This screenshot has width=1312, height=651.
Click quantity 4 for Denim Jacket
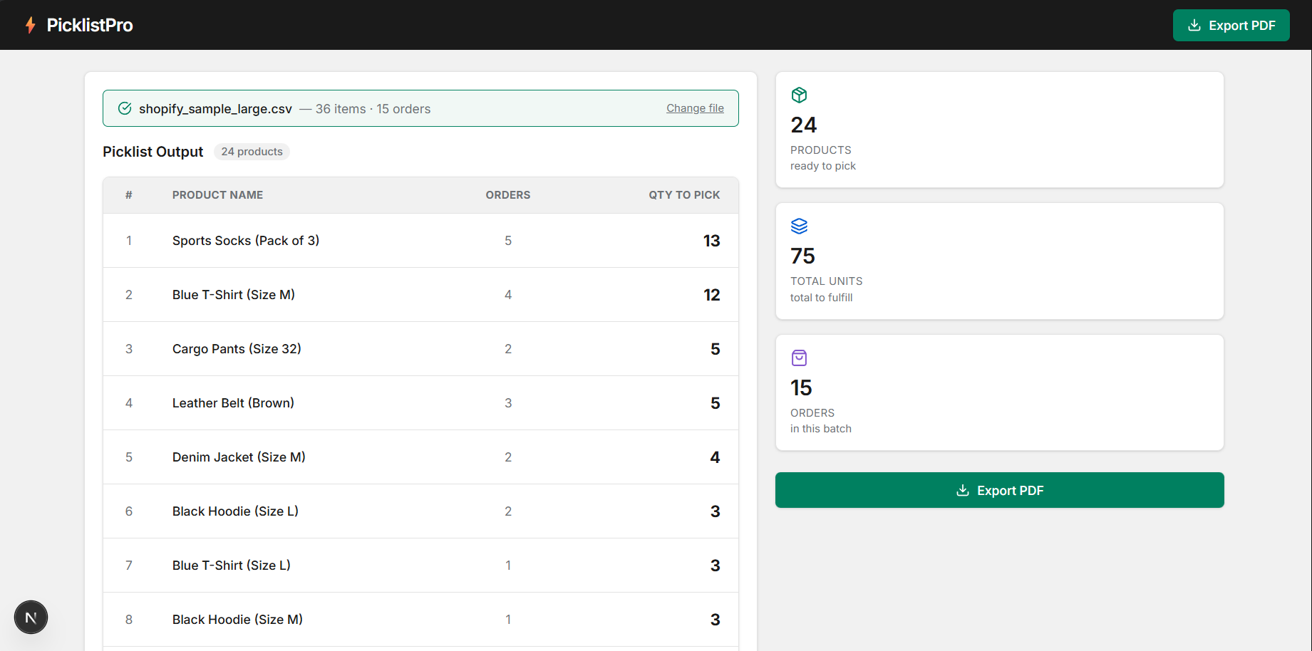click(x=715, y=457)
